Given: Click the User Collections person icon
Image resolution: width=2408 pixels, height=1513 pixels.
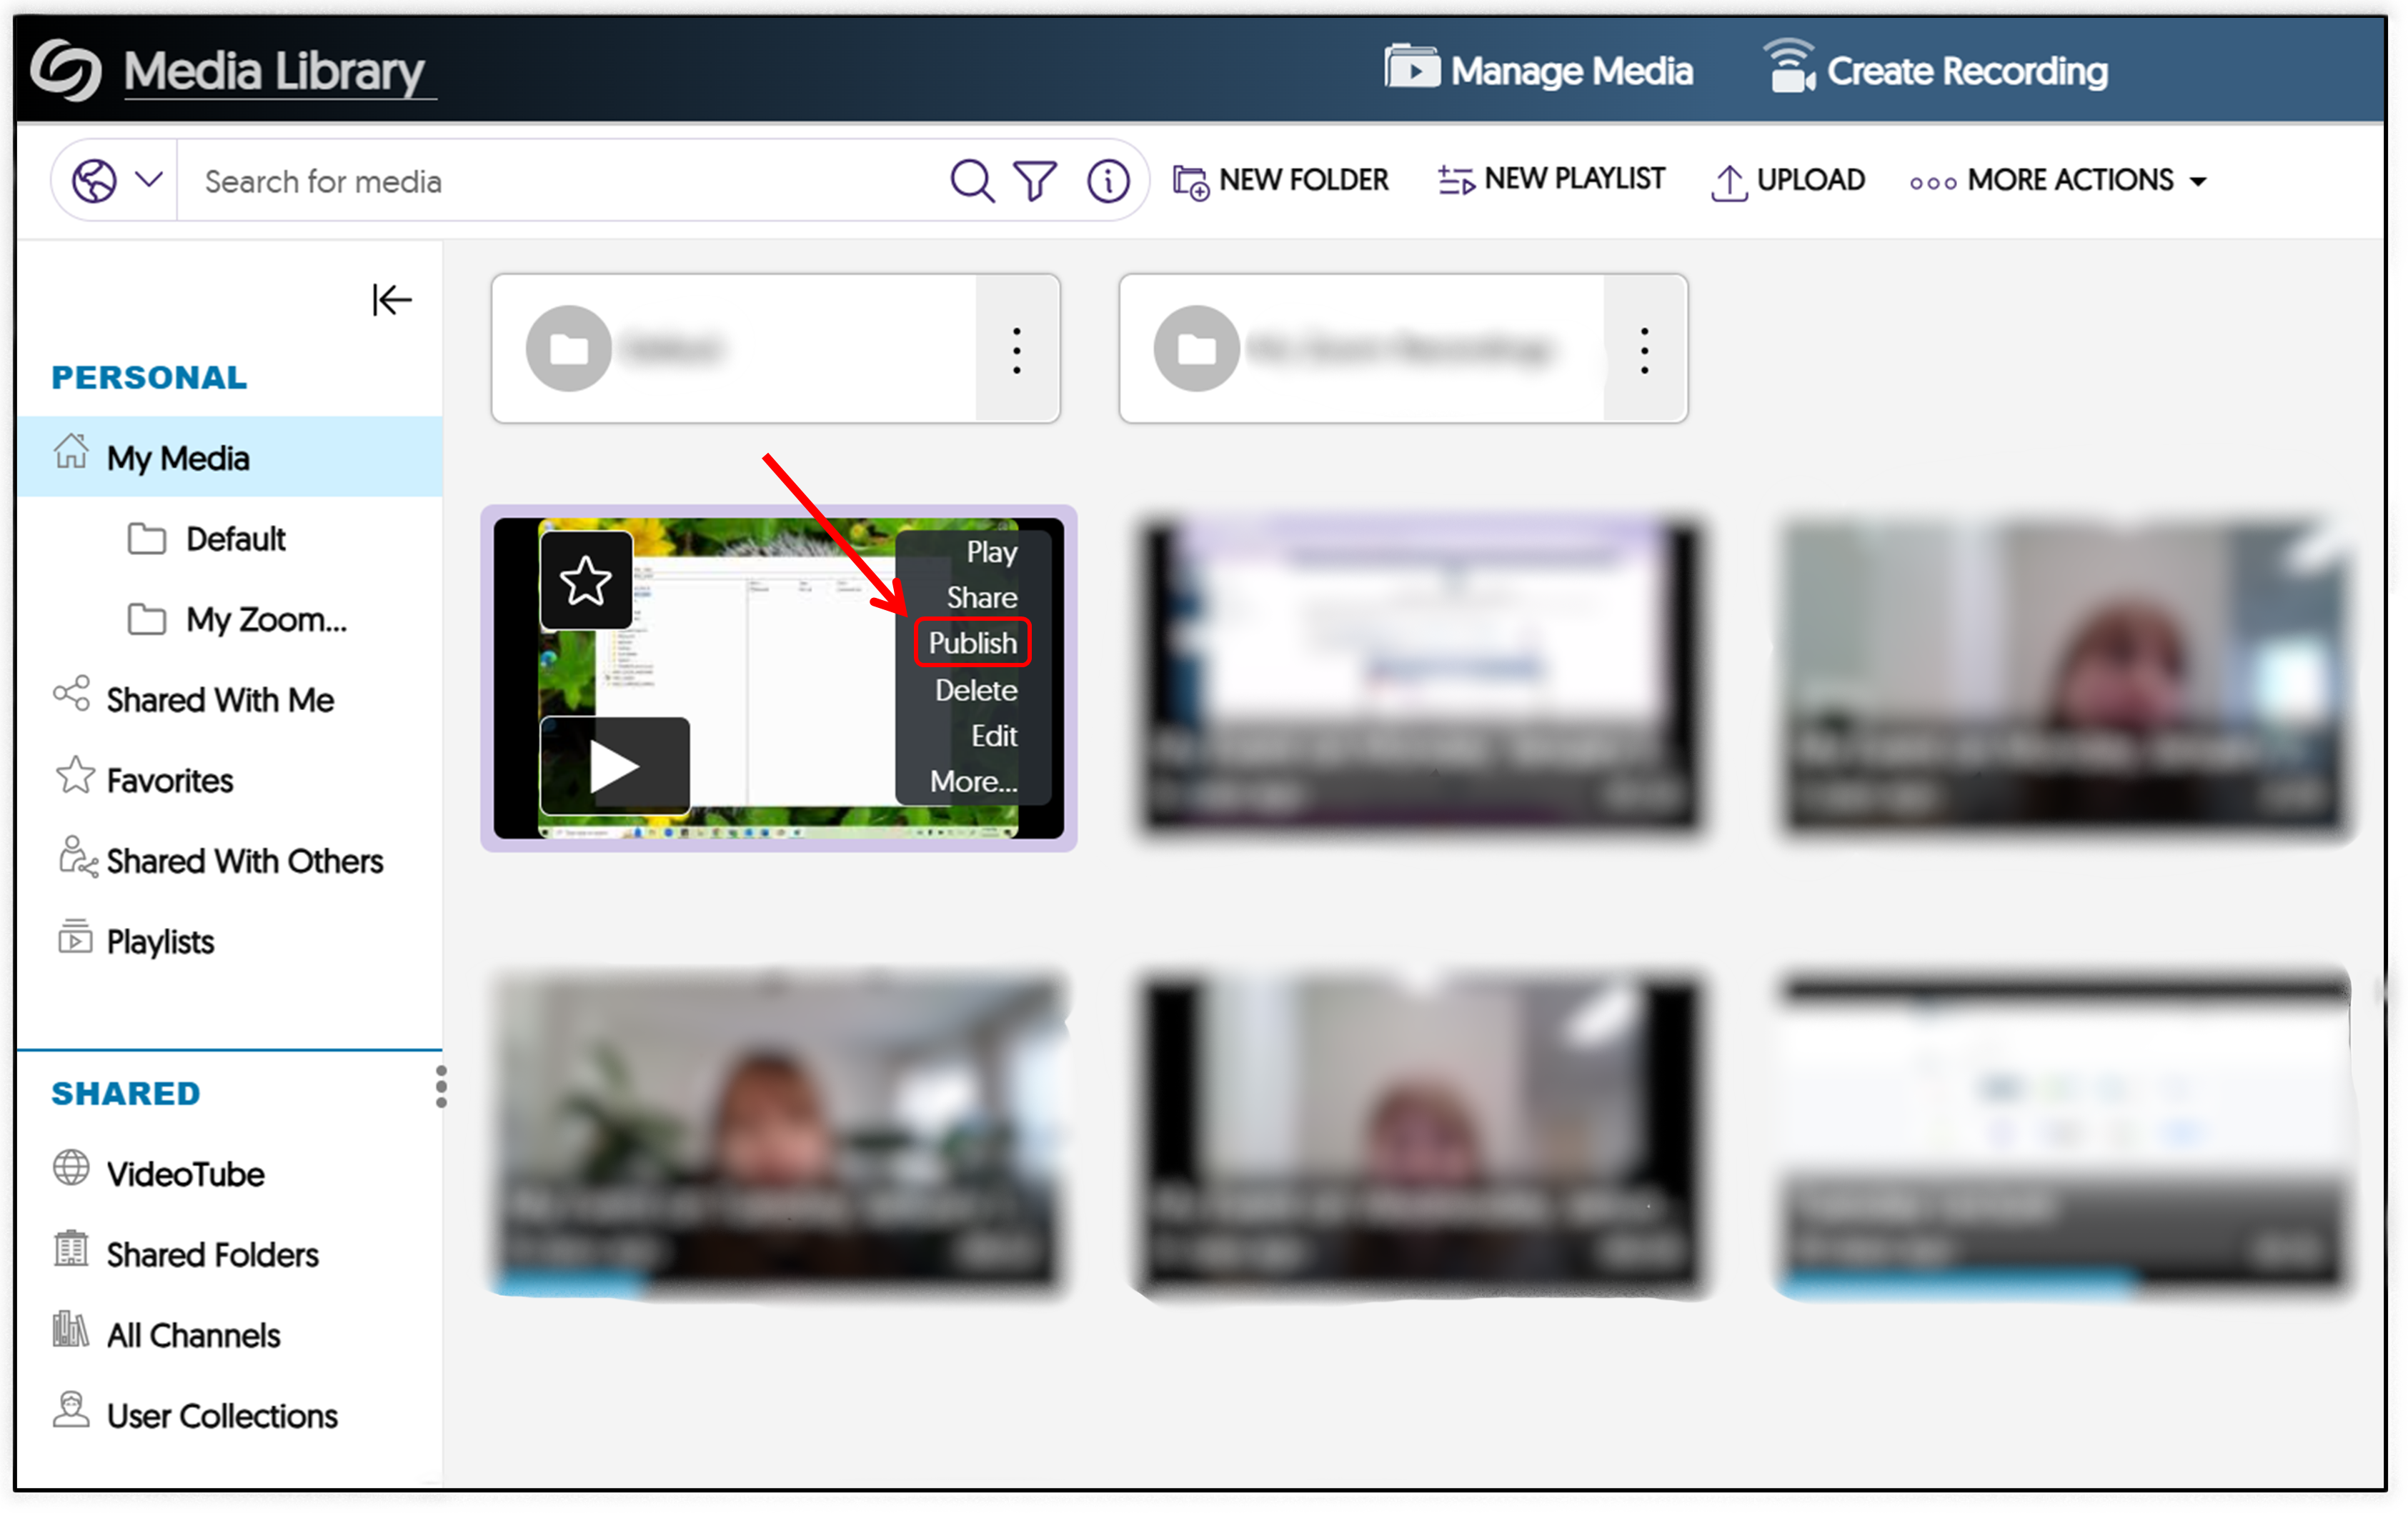Looking at the screenshot, I should click(x=71, y=1409).
